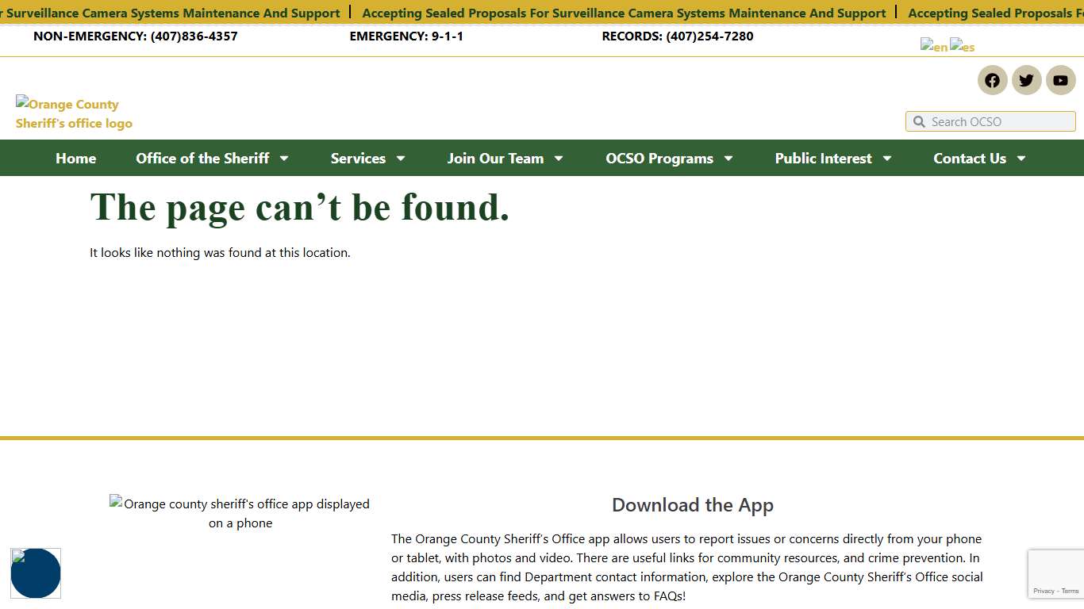Click the Orange County Sheriff's Office logo
Viewport: 1084px width, 609px height.
coord(73,113)
